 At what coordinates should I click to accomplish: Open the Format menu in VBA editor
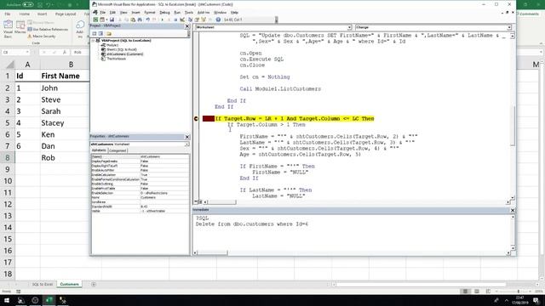150,13
